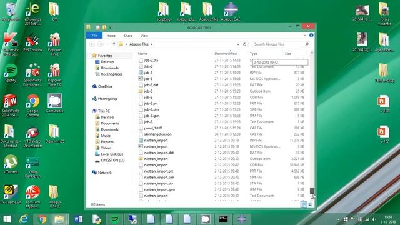Open Quick Access Toolbar customize dropdown
400x225 pixels.
click(x=110, y=27)
